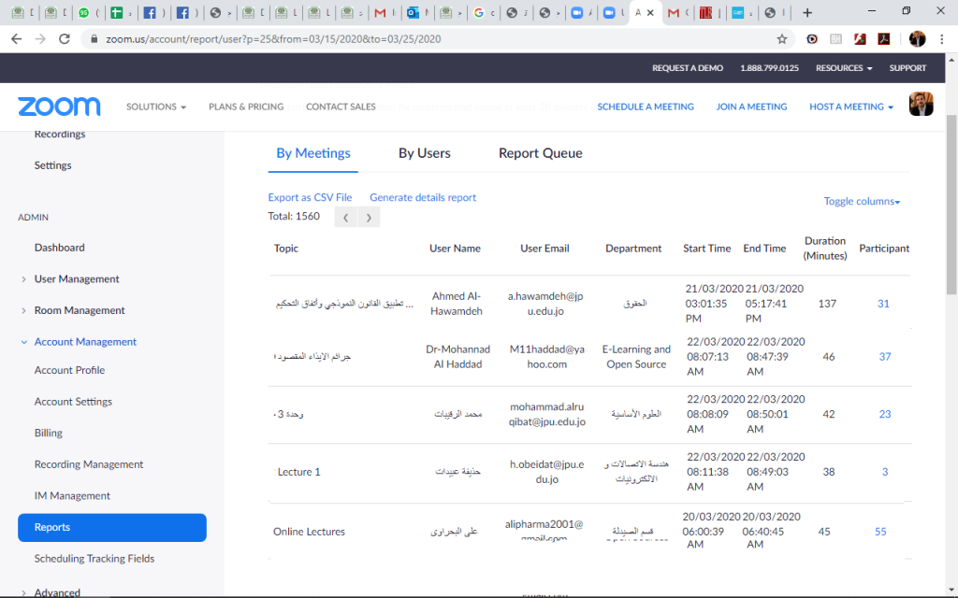Open Recording Management

[x=89, y=465]
